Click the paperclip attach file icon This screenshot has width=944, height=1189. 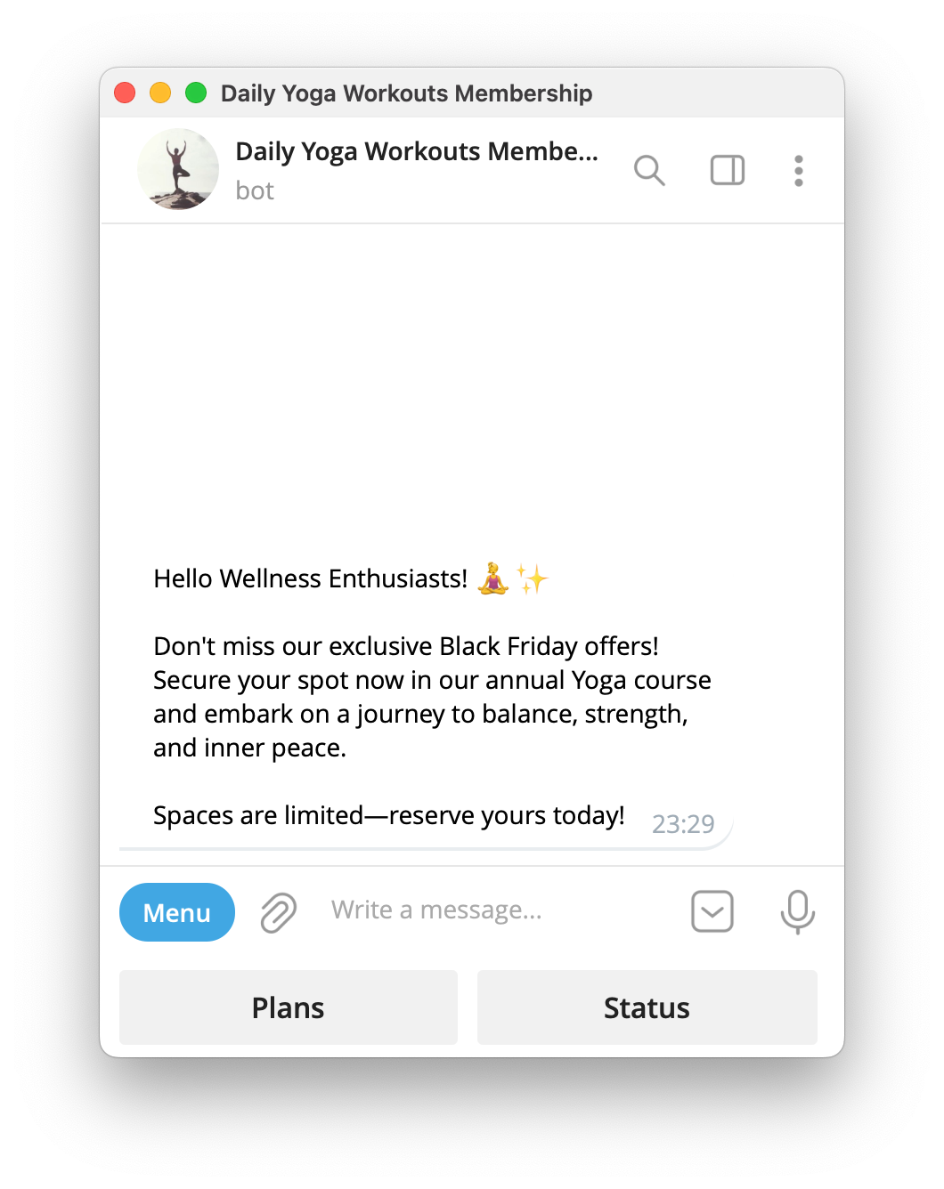[279, 912]
